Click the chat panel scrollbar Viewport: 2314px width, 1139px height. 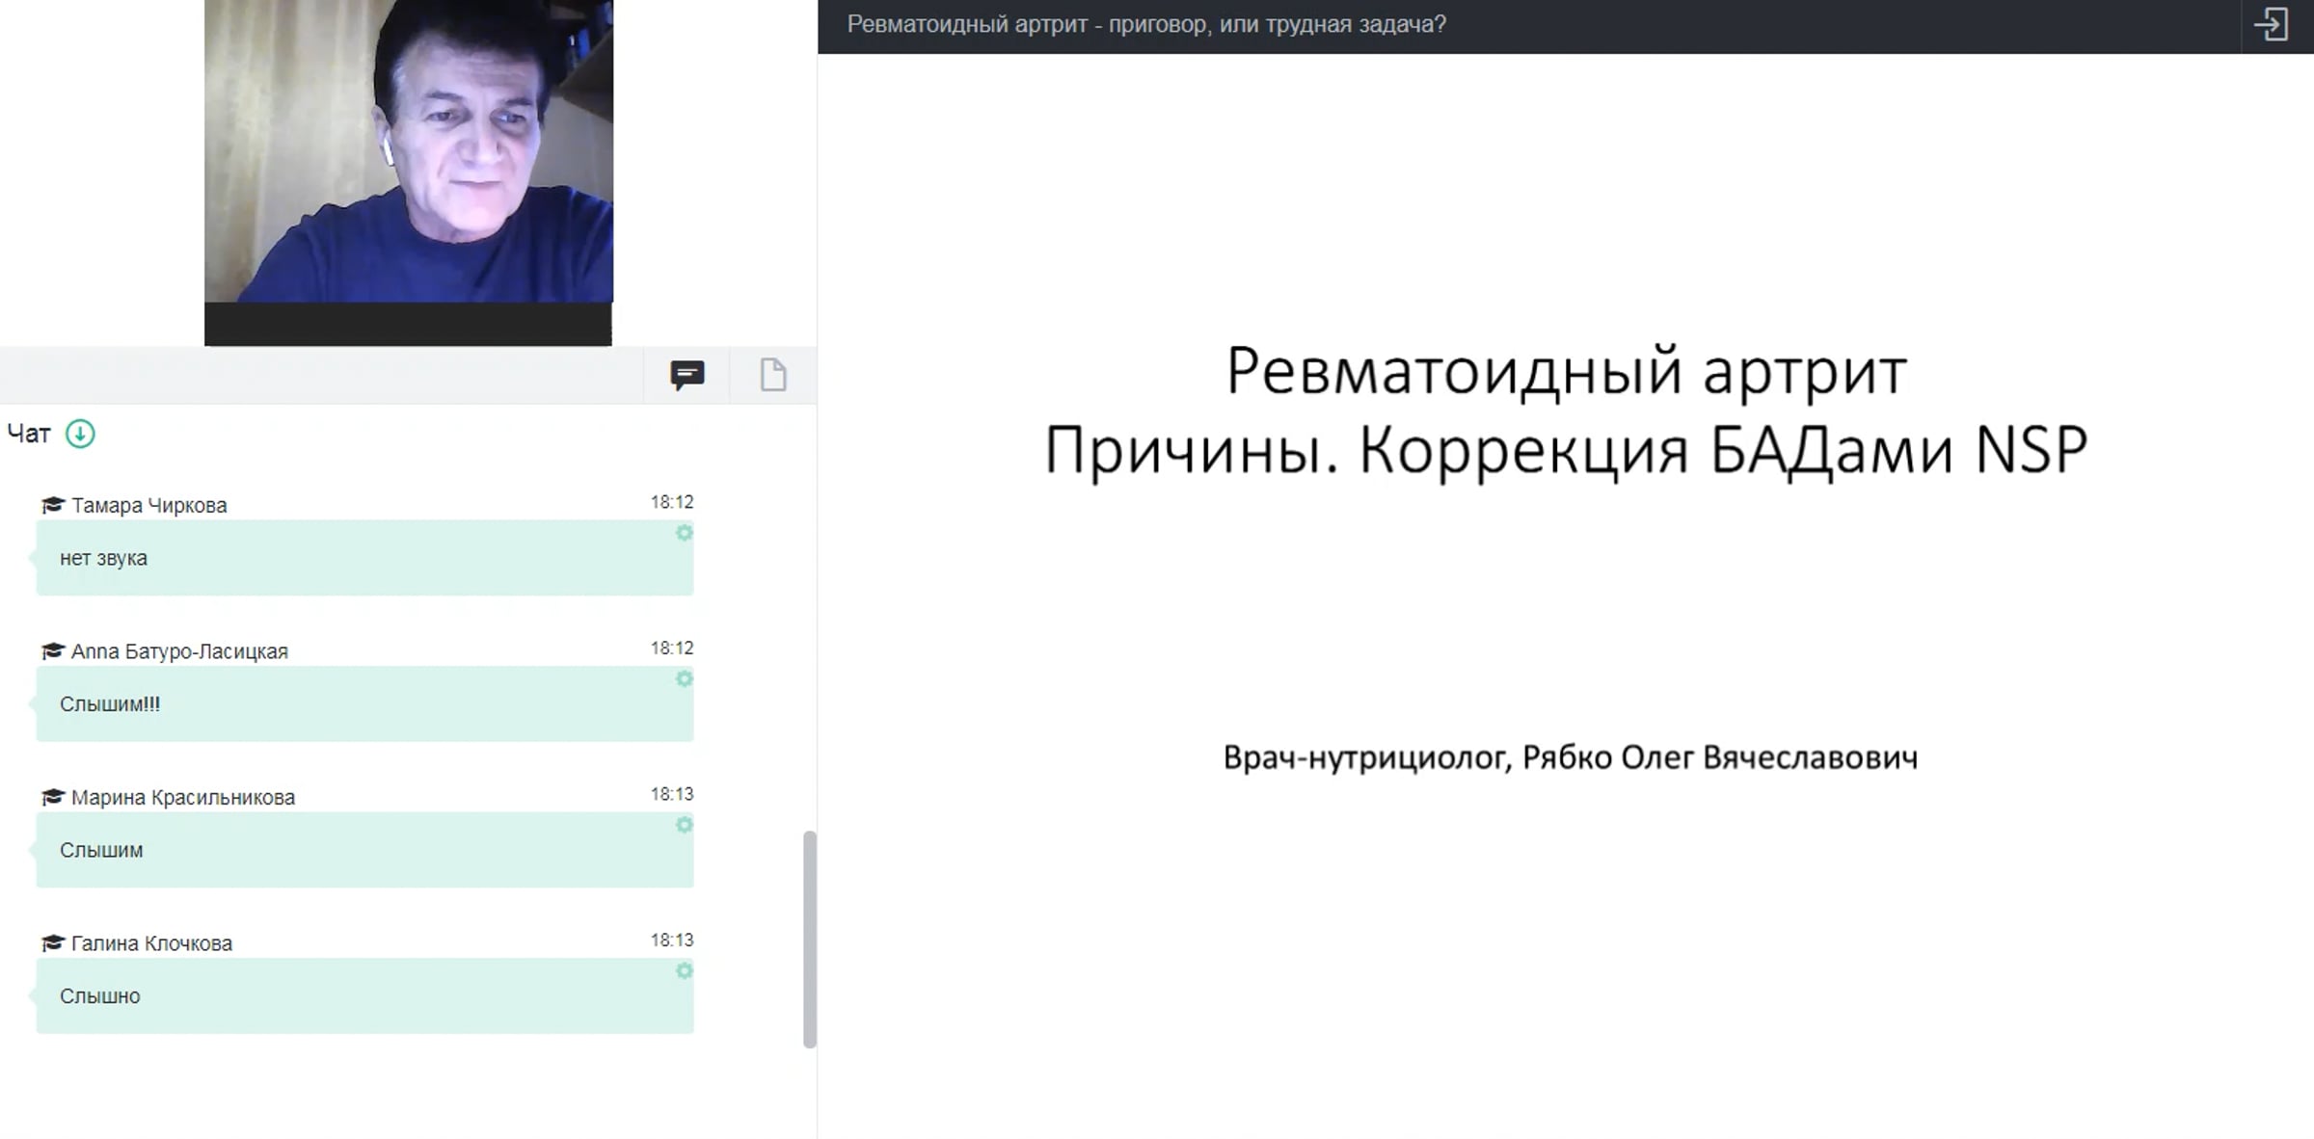coord(810,940)
